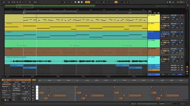190x106 pixels.
Task: Switch to MIDI map mode
Action: click(x=178, y=2)
